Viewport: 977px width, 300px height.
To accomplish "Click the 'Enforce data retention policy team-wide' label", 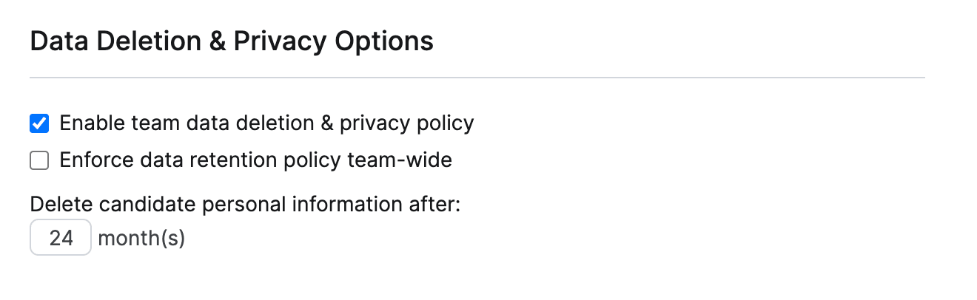I will coord(255,160).
